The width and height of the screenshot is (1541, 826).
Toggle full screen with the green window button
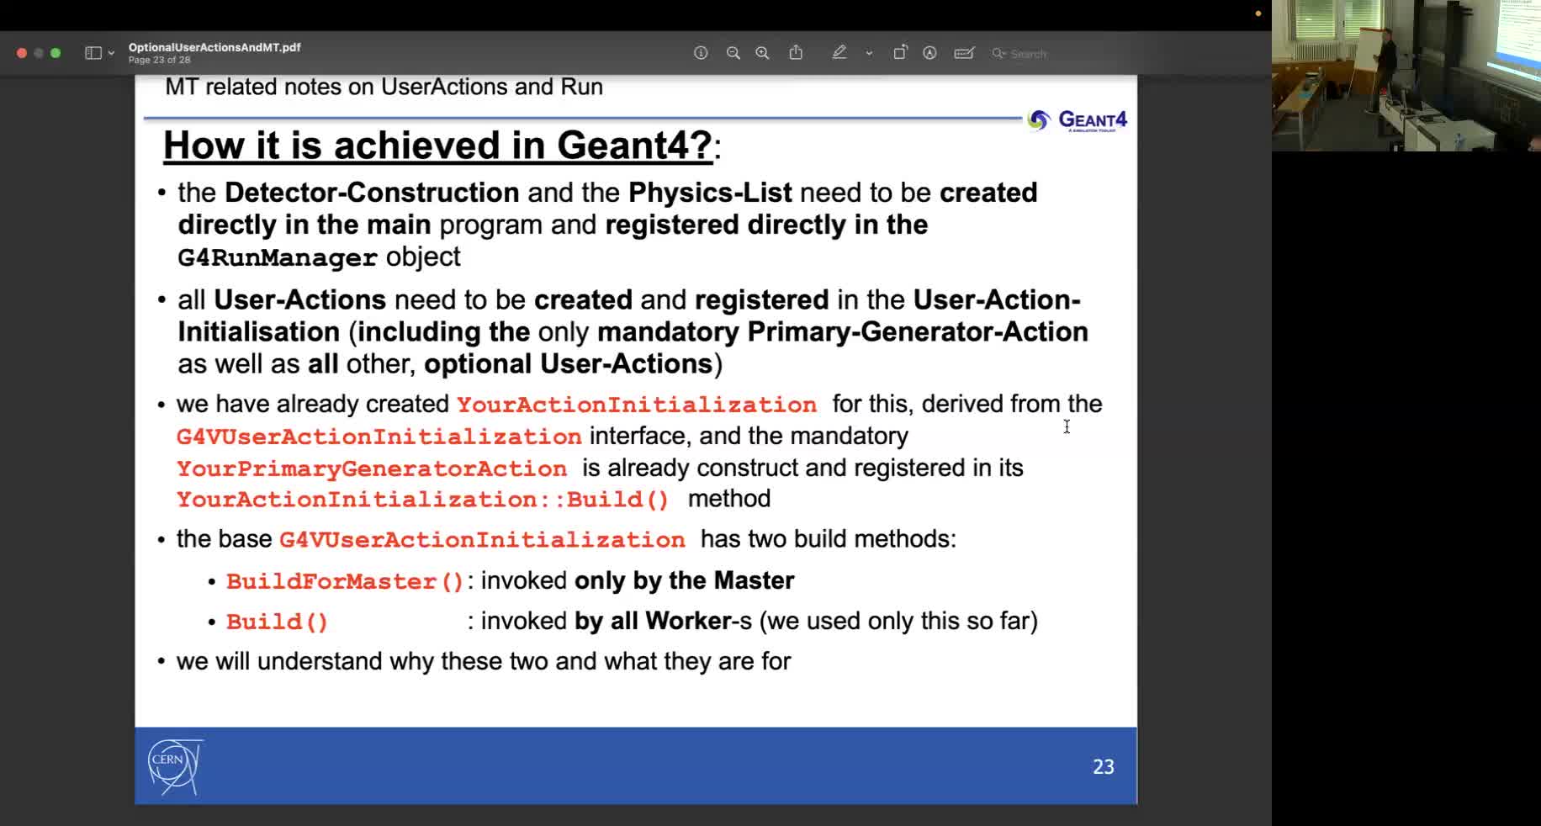coord(55,52)
